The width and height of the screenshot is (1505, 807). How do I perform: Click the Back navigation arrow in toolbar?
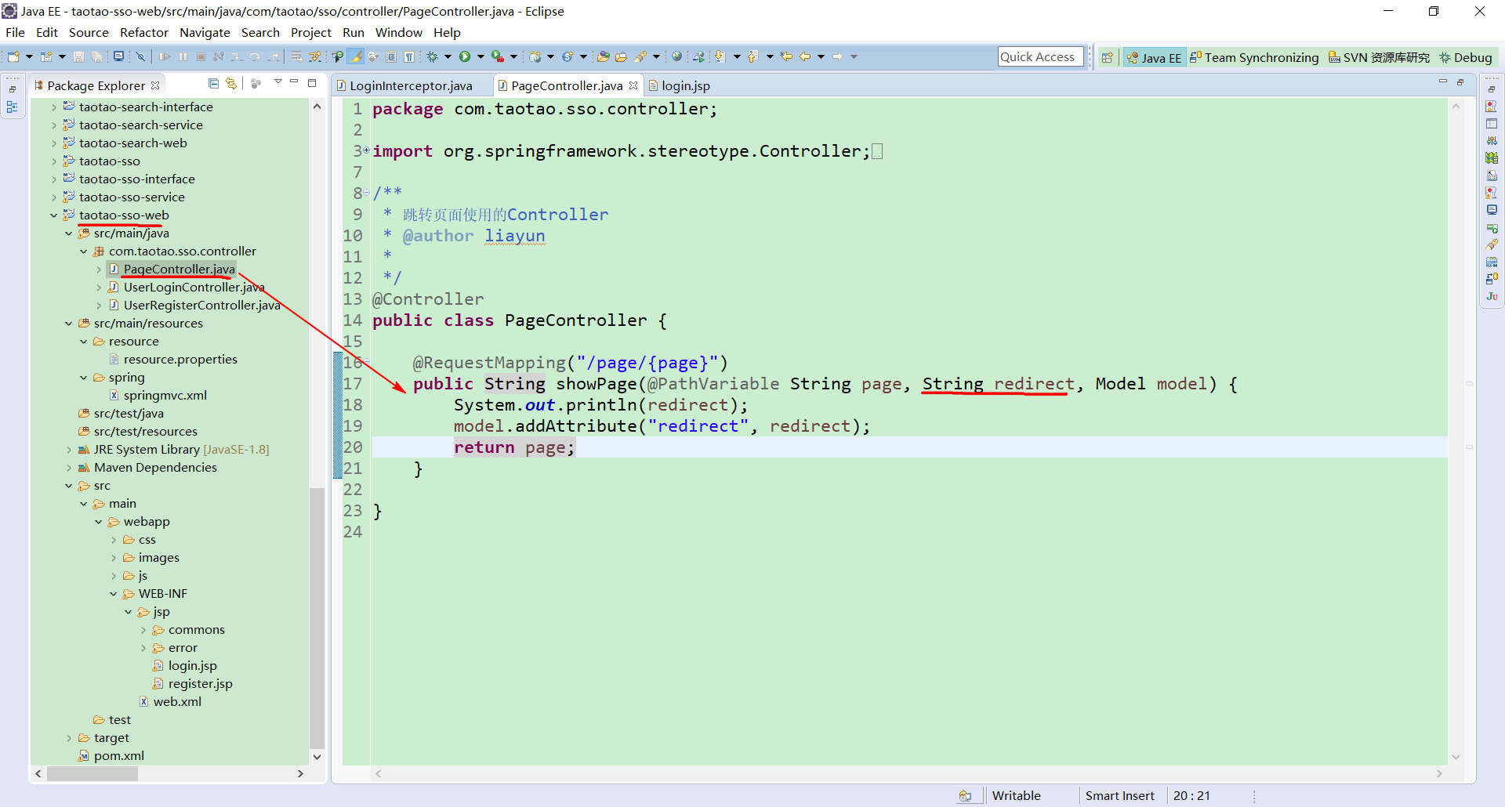click(x=805, y=56)
